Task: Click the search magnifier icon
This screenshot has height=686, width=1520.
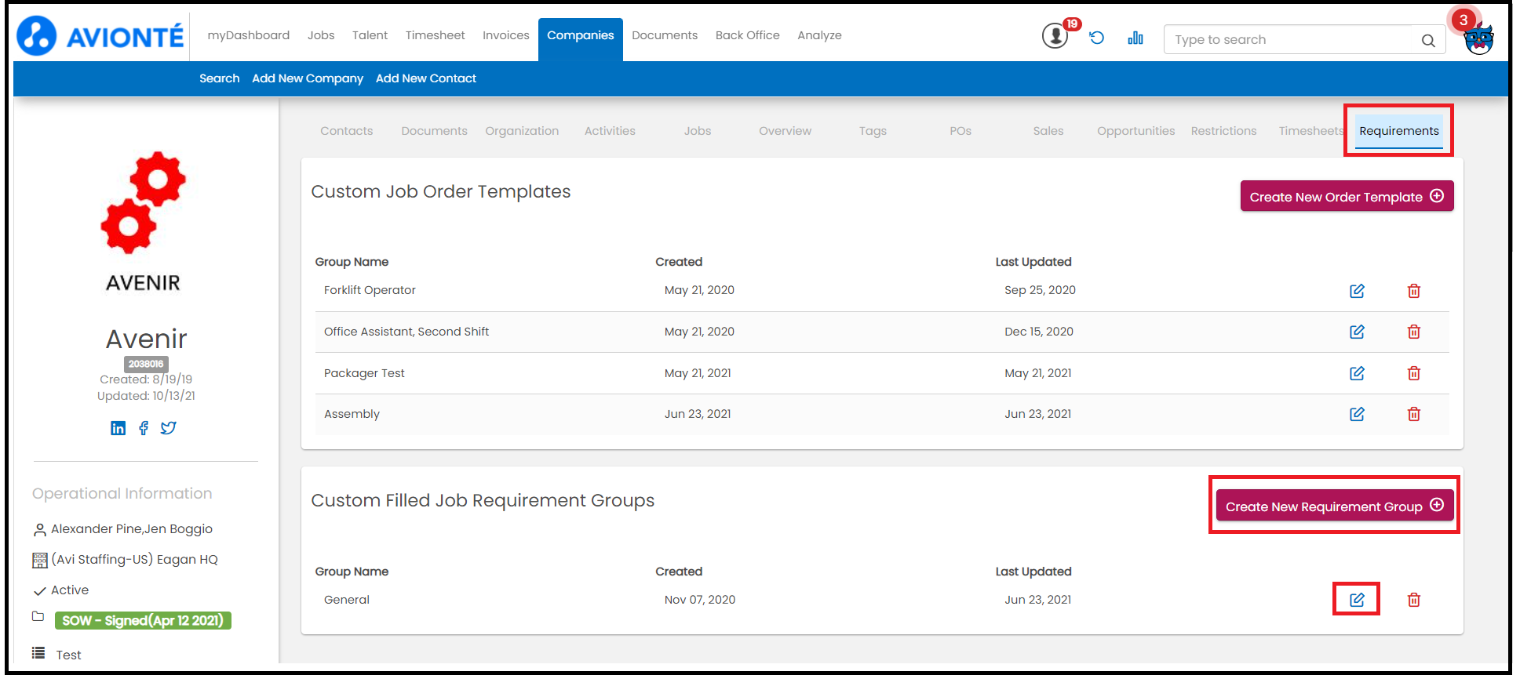Action: [1428, 40]
